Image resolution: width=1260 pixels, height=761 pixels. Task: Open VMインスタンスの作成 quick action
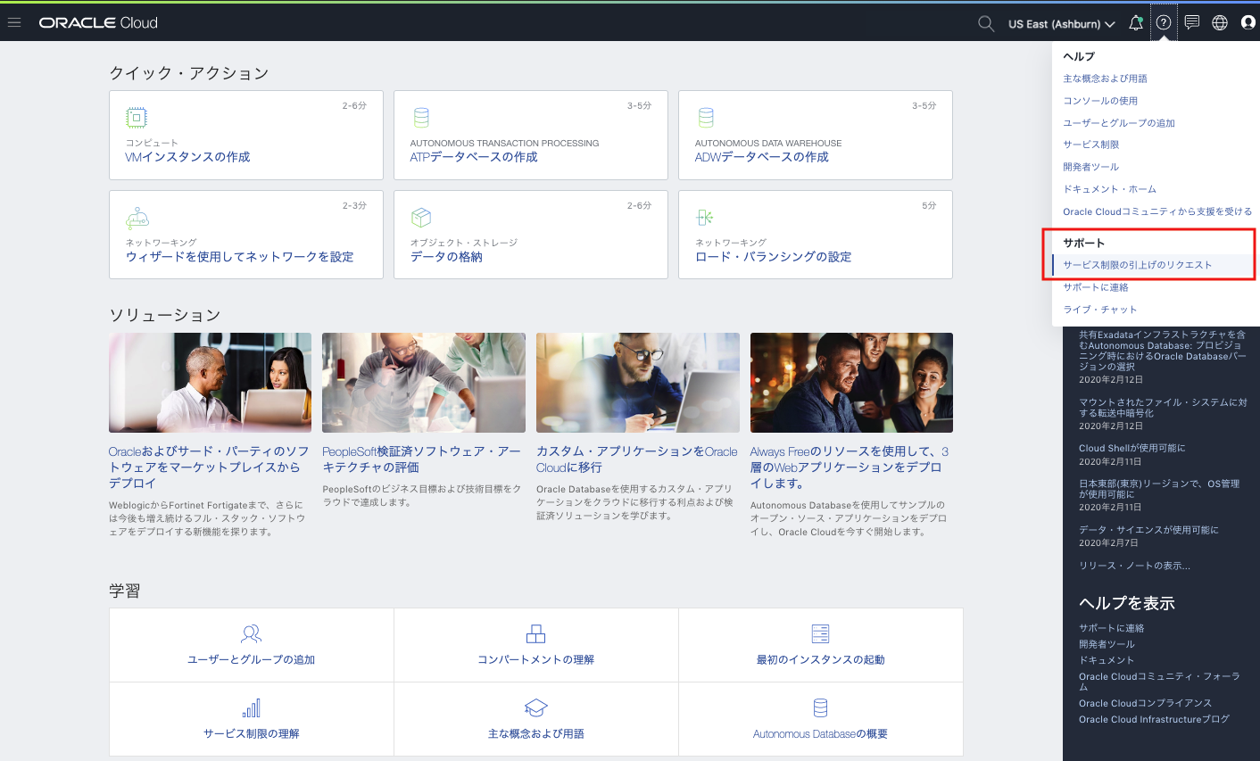pos(187,157)
